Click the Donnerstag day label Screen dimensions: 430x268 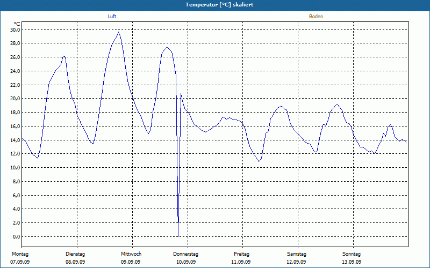click(185, 254)
